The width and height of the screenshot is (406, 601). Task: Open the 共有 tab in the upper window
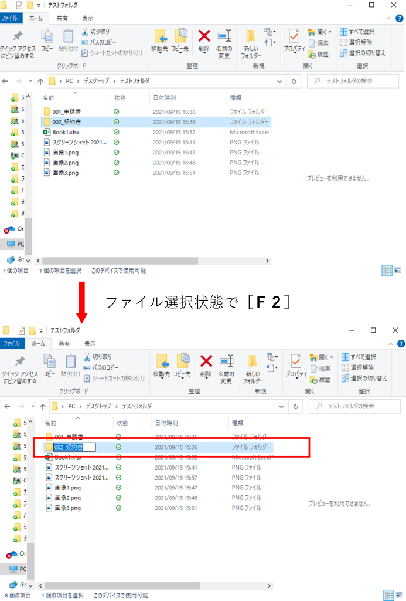(62, 18)
